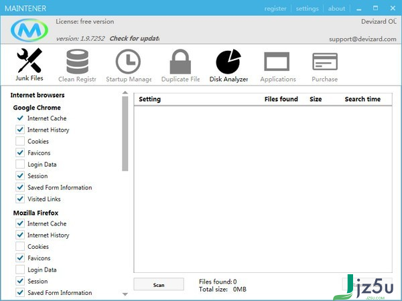This screenshot has width=402, height=301.
Task: Uncheck Google Chrome Internet History
Action: tap(20, 130)
